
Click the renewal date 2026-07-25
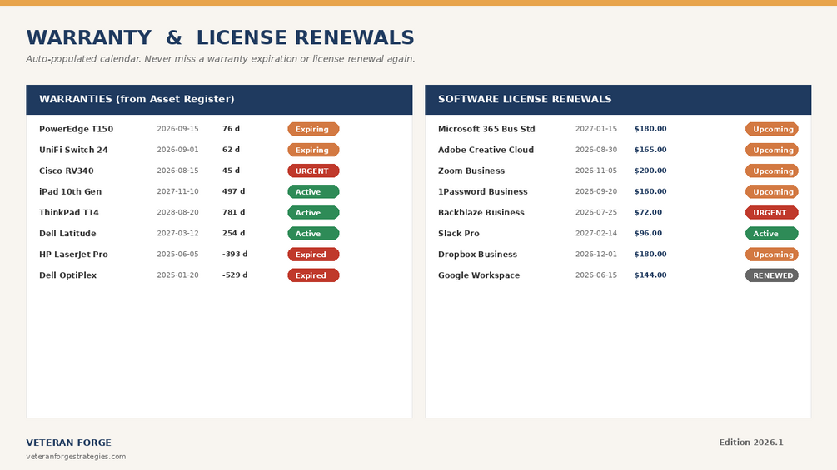pos(596,211)
